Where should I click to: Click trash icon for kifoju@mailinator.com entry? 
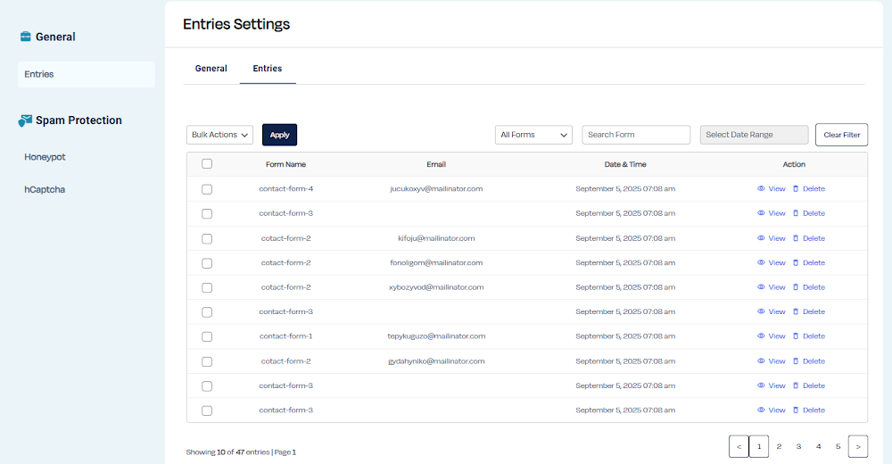tap(796, 238)
